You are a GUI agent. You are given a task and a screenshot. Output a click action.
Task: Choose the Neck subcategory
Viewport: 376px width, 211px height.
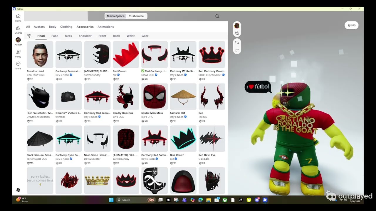tap(68, 36)
